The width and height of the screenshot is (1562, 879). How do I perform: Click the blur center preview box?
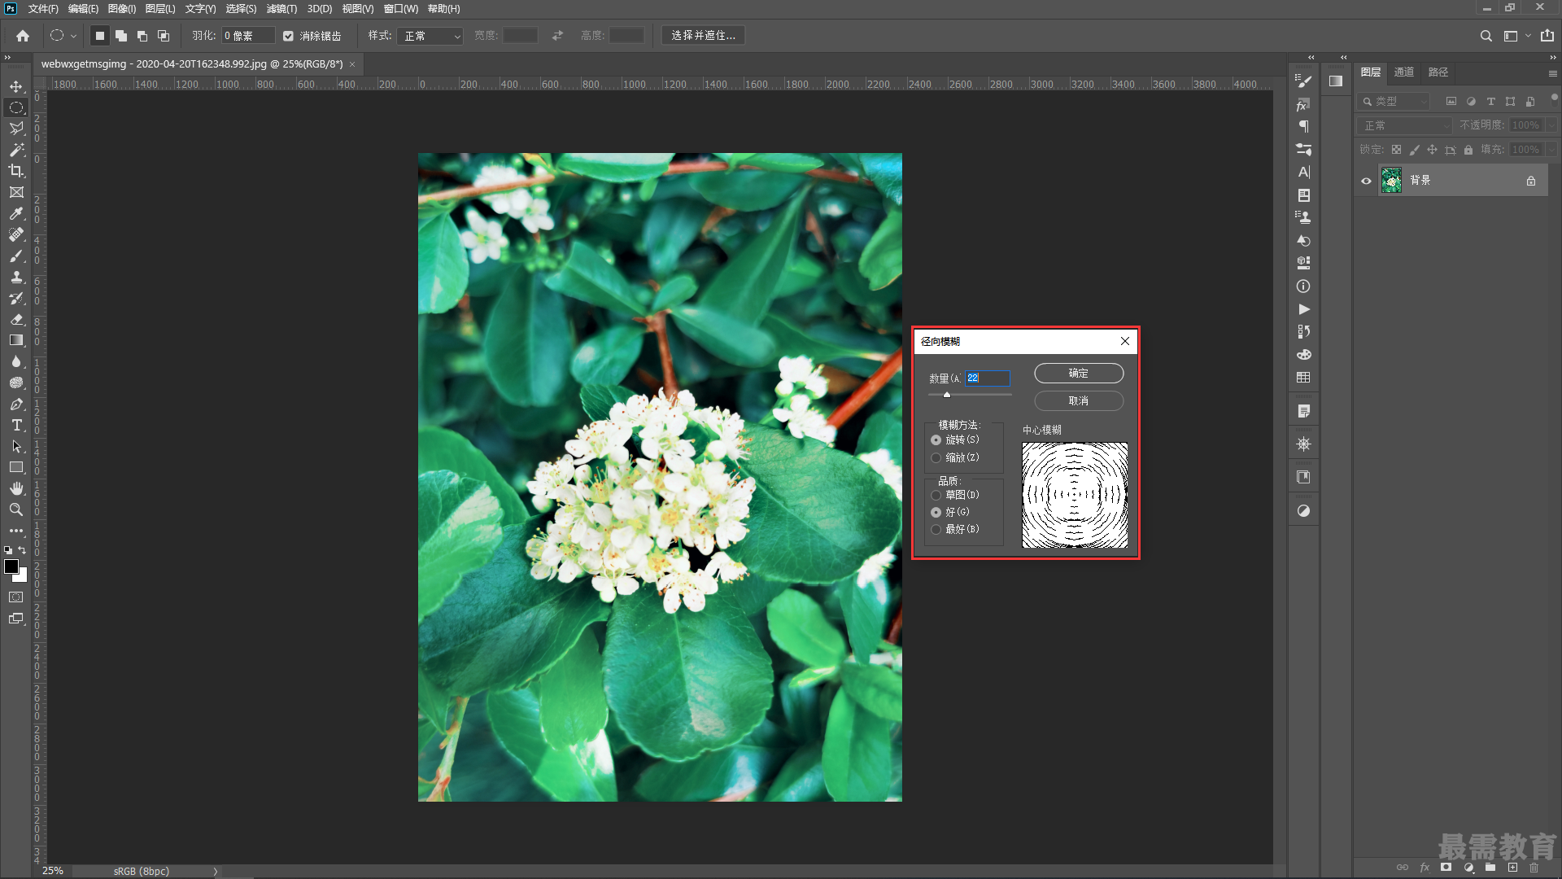coord(1075,495)
